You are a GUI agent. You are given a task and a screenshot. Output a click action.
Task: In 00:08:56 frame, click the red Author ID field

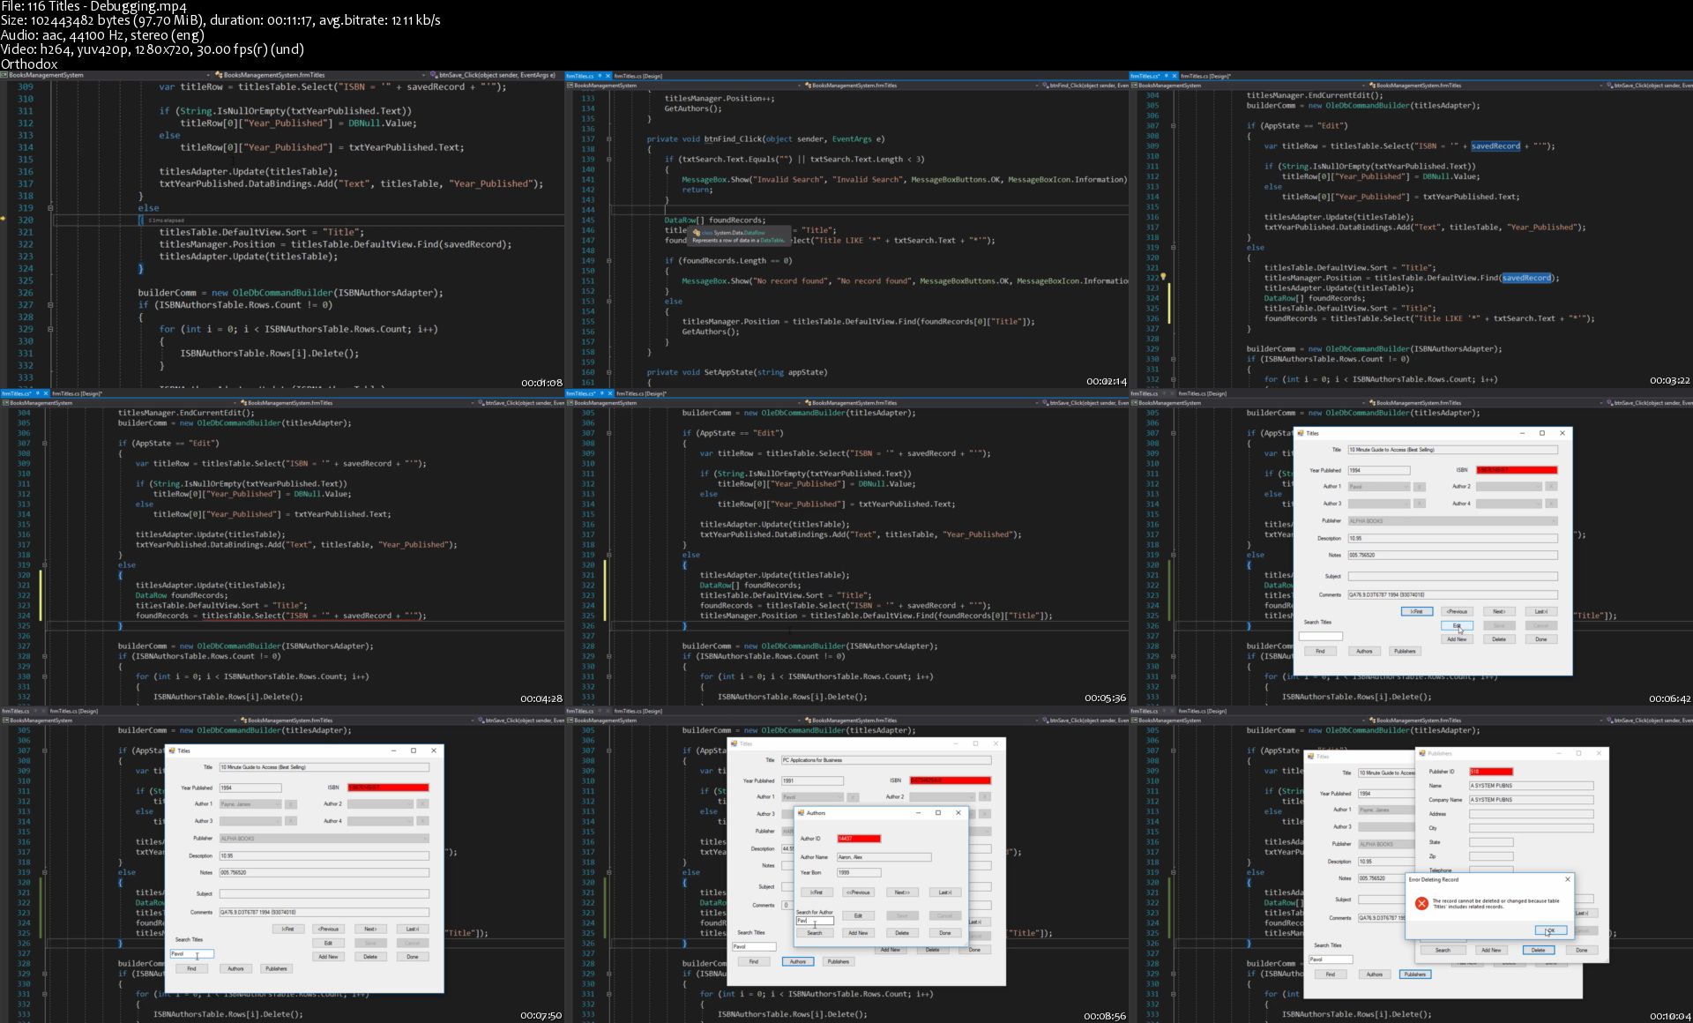(x=859, y=839)
